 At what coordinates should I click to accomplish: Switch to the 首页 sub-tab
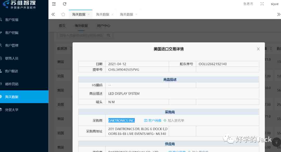tap(62, 26)
